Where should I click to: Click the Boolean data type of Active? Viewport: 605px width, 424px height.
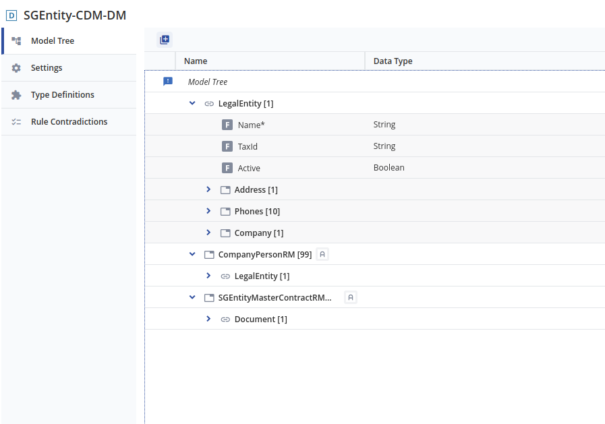click(x=389, y=168)
